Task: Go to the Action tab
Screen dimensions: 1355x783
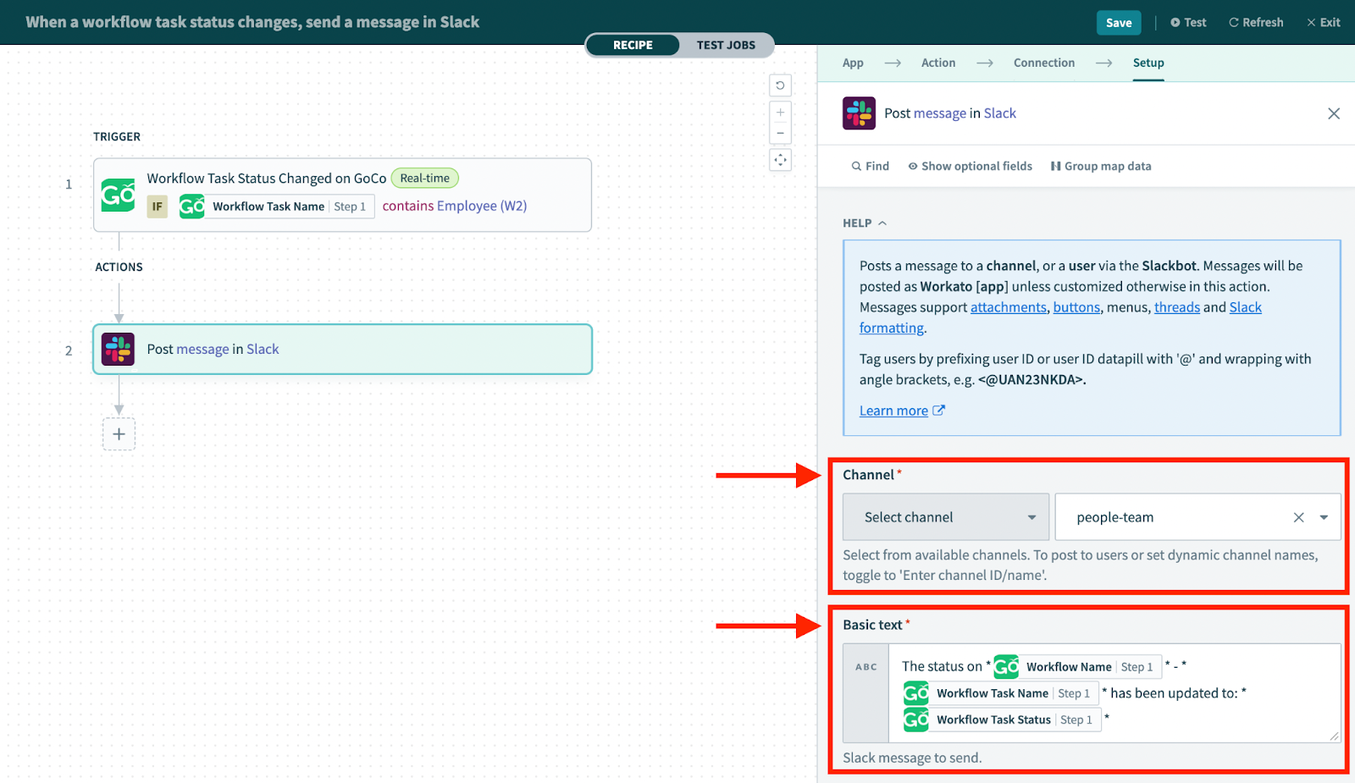Action: click(x=938, y=63)
